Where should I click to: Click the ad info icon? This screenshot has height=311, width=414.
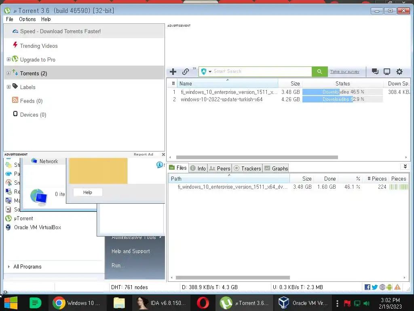tap(159, 165)
